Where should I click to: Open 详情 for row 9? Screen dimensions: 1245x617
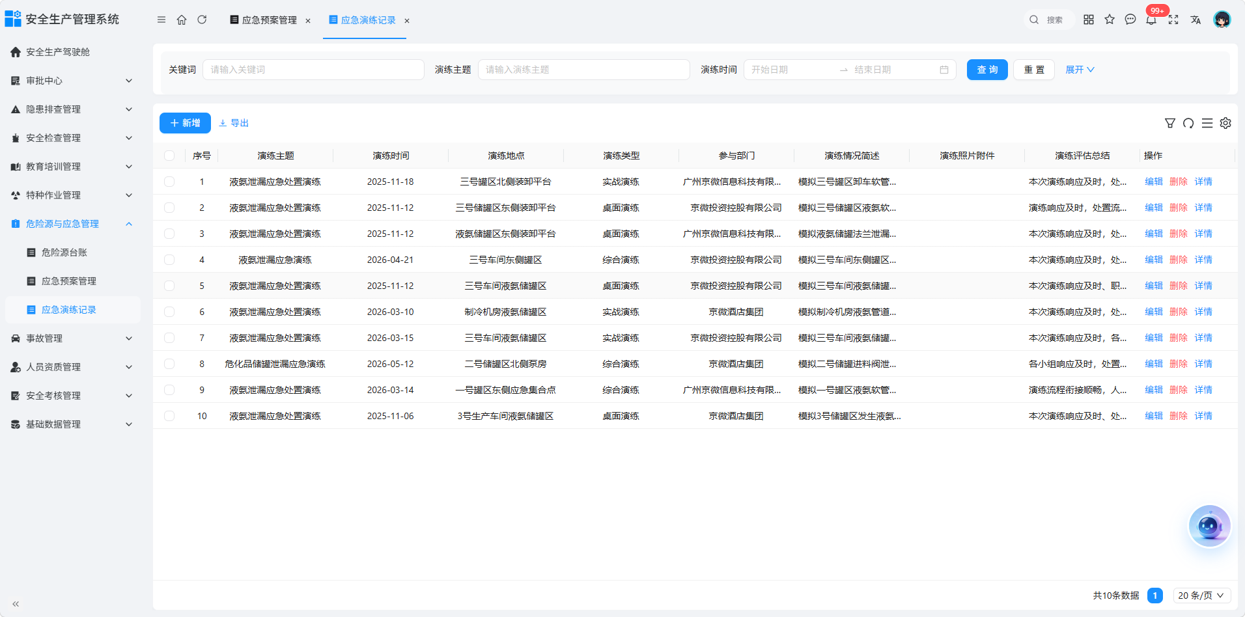pos(1203,390)
